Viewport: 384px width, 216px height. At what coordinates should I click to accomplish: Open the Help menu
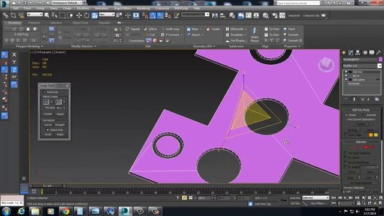197,8
